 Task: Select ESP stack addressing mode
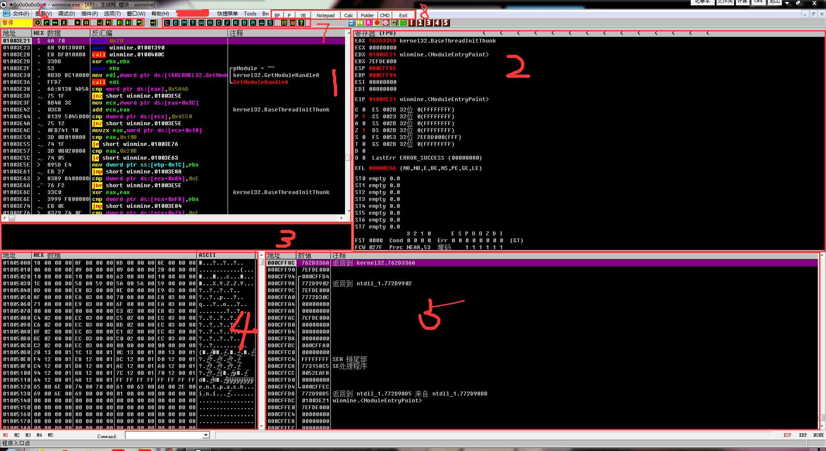787,435
